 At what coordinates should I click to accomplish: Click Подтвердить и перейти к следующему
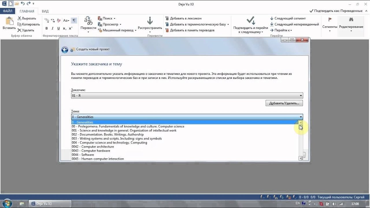pos(251,25)
